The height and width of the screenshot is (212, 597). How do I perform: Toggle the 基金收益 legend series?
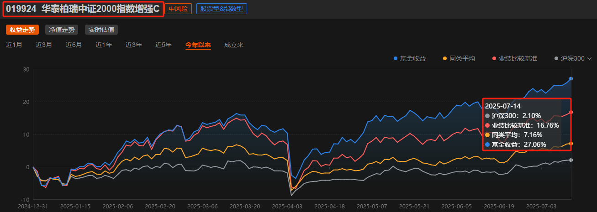pyautogui.click(x=410, y=58)
